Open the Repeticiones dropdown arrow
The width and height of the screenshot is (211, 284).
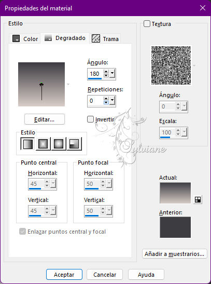[112, 100]
